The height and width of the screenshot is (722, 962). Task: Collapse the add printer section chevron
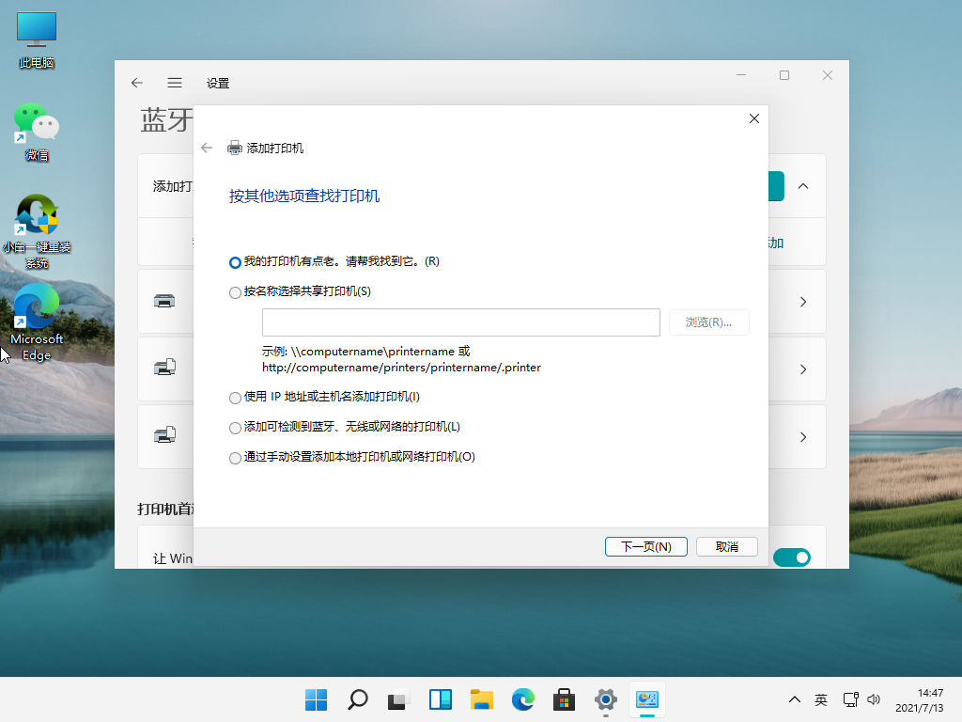point(803,186)
